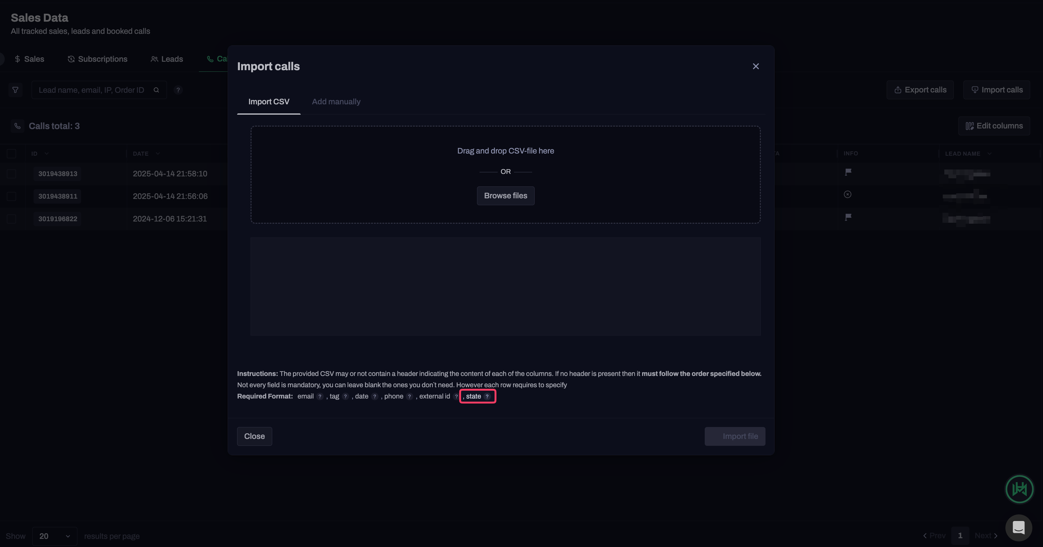Screen dimensions: 1043x547
Task: Open the chat support widget
Action: [1018, 528]
